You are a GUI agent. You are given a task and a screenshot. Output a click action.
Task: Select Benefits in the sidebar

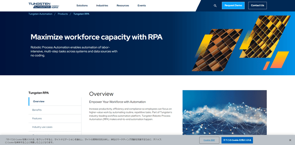55,110
